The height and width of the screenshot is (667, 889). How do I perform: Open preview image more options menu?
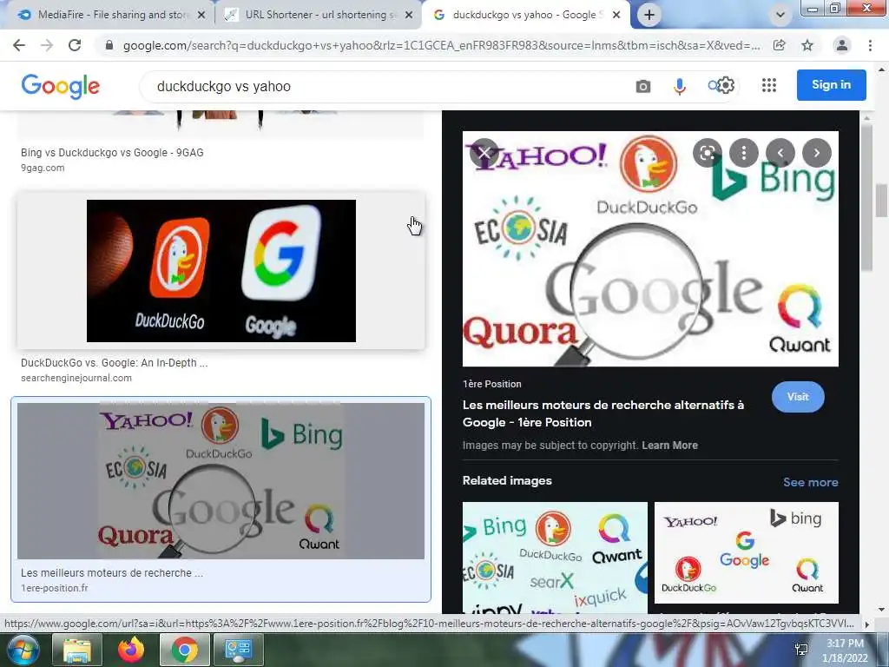click(744, 153)
